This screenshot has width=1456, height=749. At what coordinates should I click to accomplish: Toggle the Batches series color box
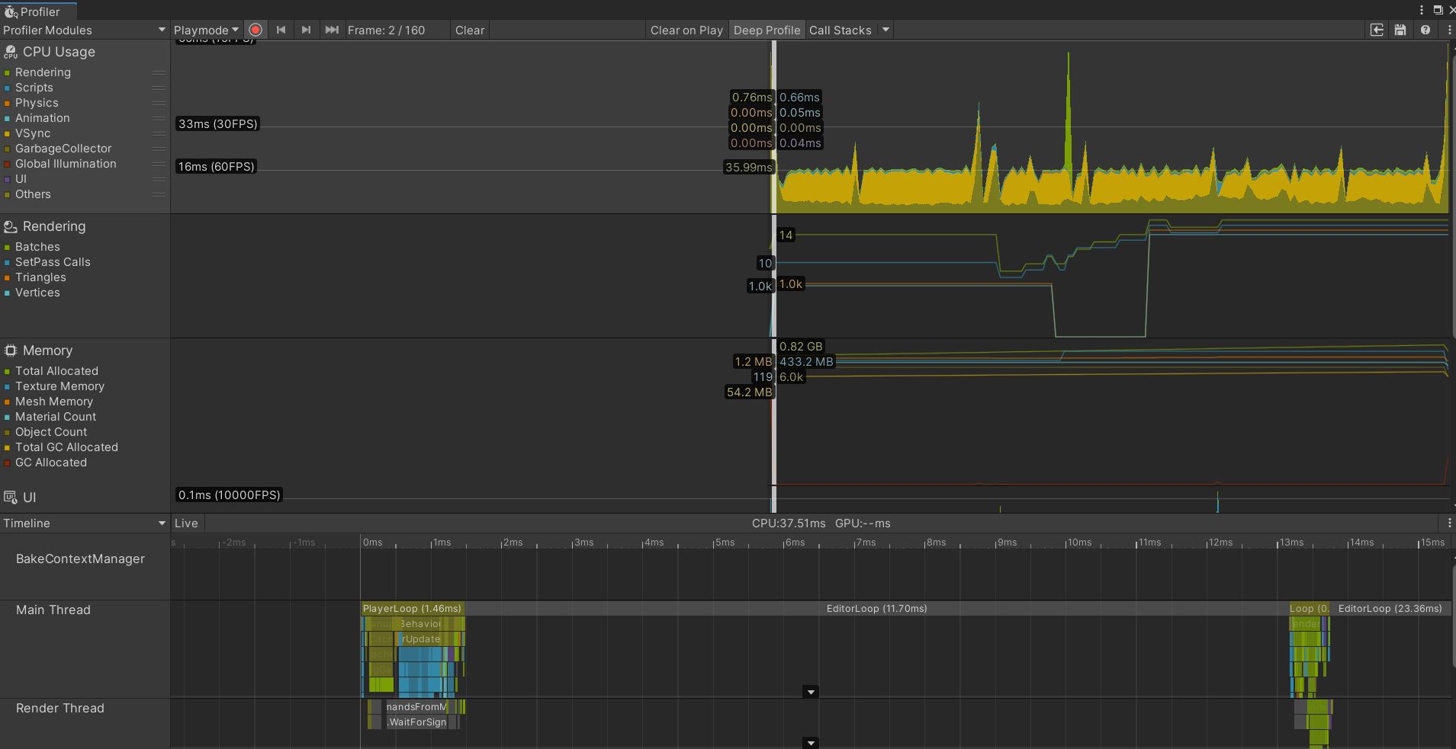point(8,248)
